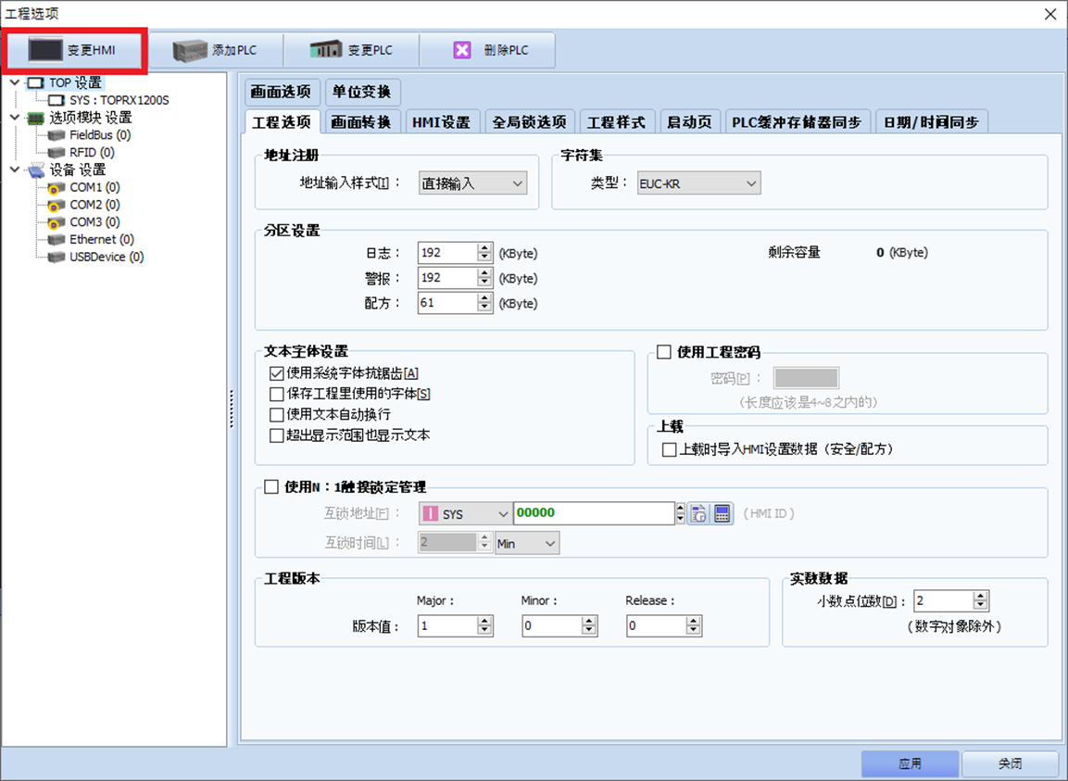Click the 删除PLC purple X icon
The height and width of the screenshot is (781, 1068).
462,50
